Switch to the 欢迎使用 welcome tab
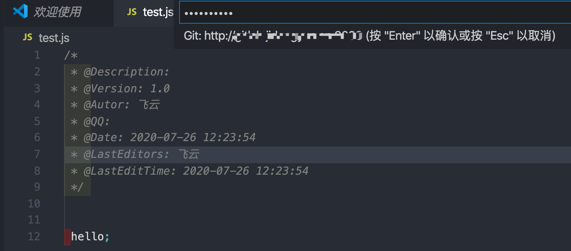Viewport: 571px width, 251px height. (x=57, y=12)
